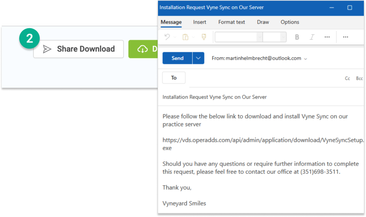
Task: Toggle Bold text formatting
Action: [x=297, y=37]
